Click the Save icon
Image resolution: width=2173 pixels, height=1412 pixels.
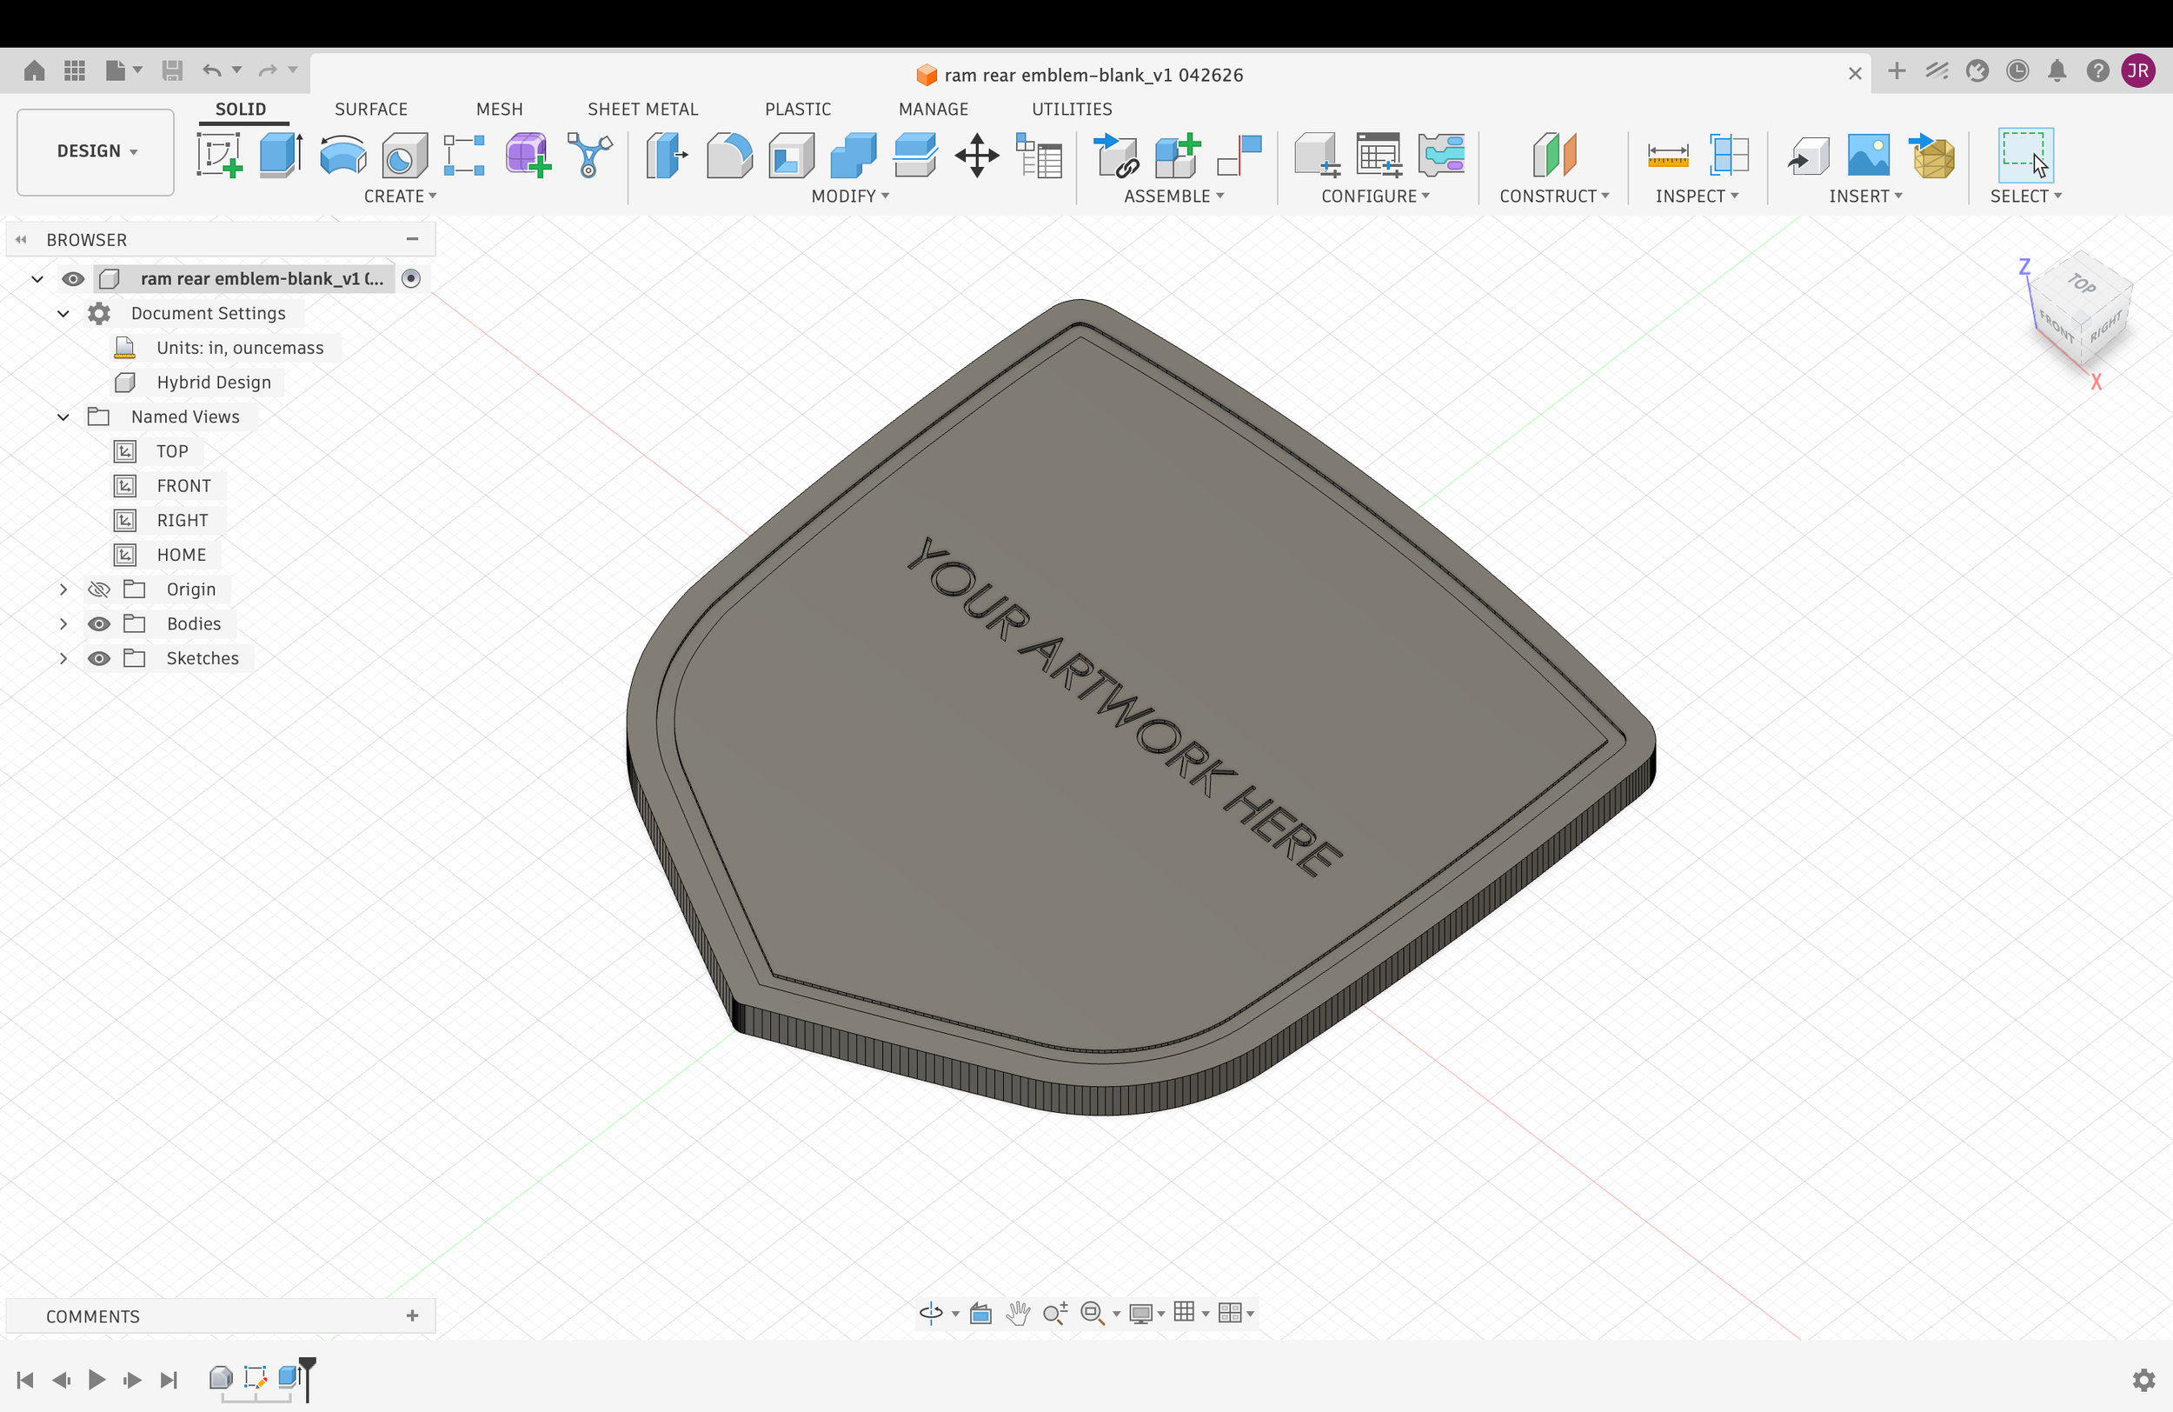point(171,70)
